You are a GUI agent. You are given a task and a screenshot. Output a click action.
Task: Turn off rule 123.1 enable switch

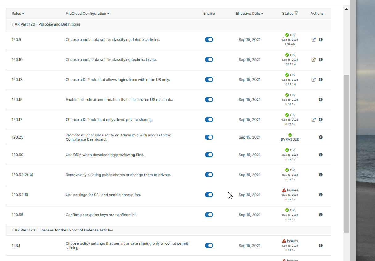(x=209, y=246)
